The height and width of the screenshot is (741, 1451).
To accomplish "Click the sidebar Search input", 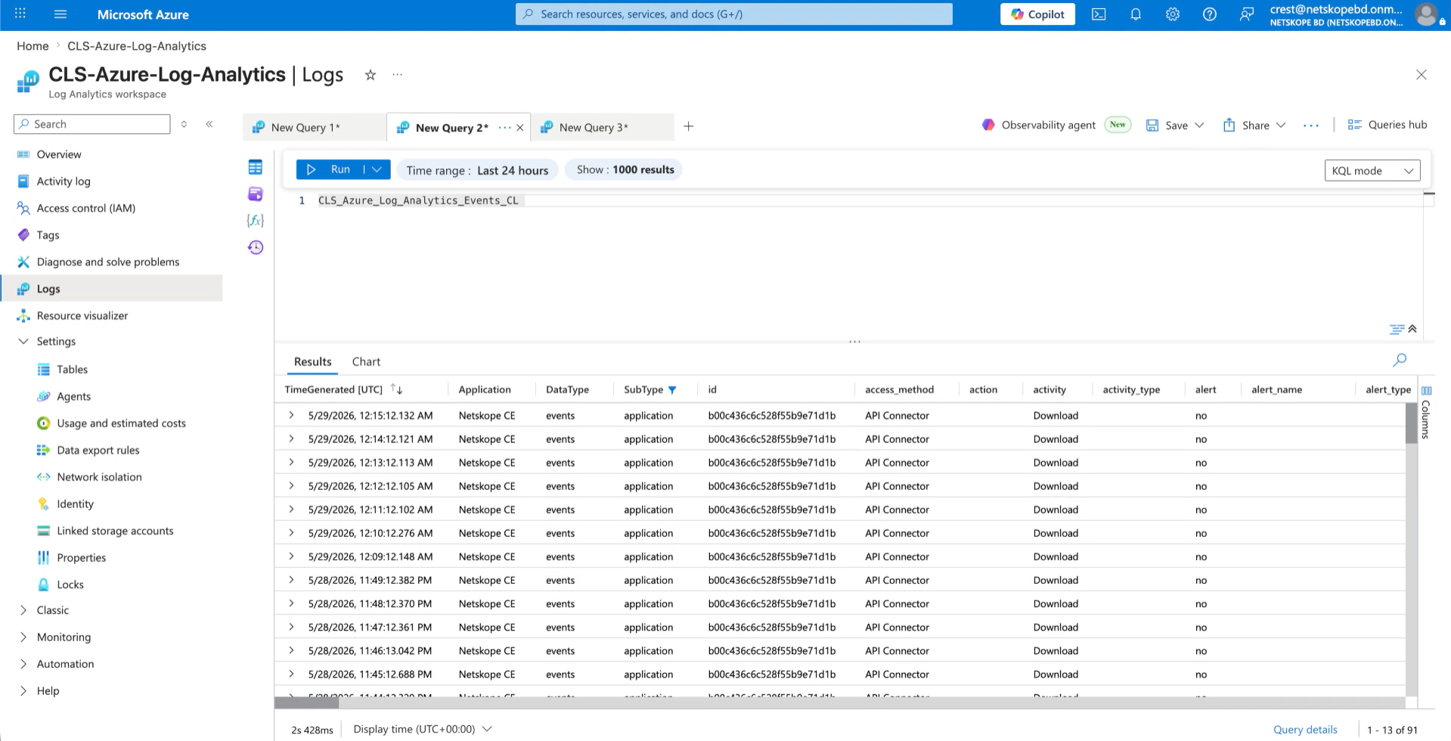I will pos(92,124).
